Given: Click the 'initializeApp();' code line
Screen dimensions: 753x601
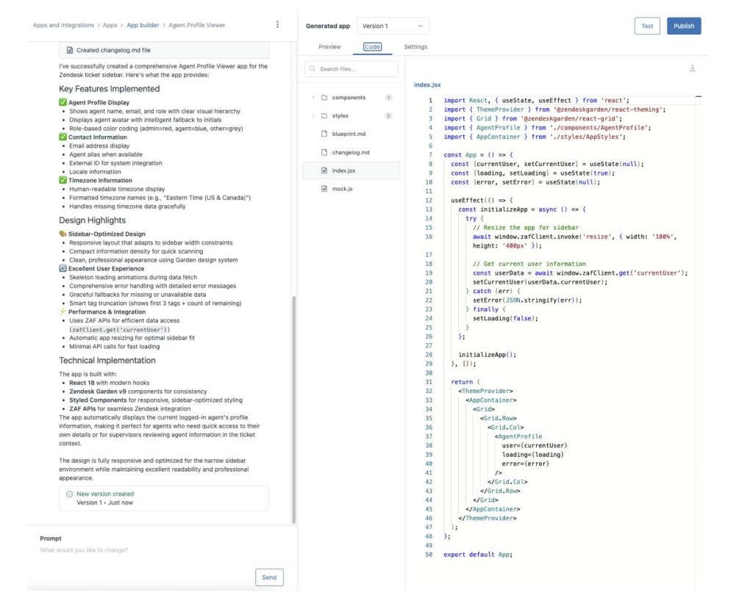Looking at the screenshot, I should 487,354.
